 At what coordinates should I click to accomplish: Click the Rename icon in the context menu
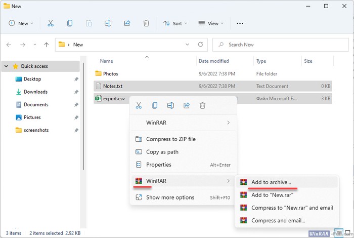[x=170, y=105]
